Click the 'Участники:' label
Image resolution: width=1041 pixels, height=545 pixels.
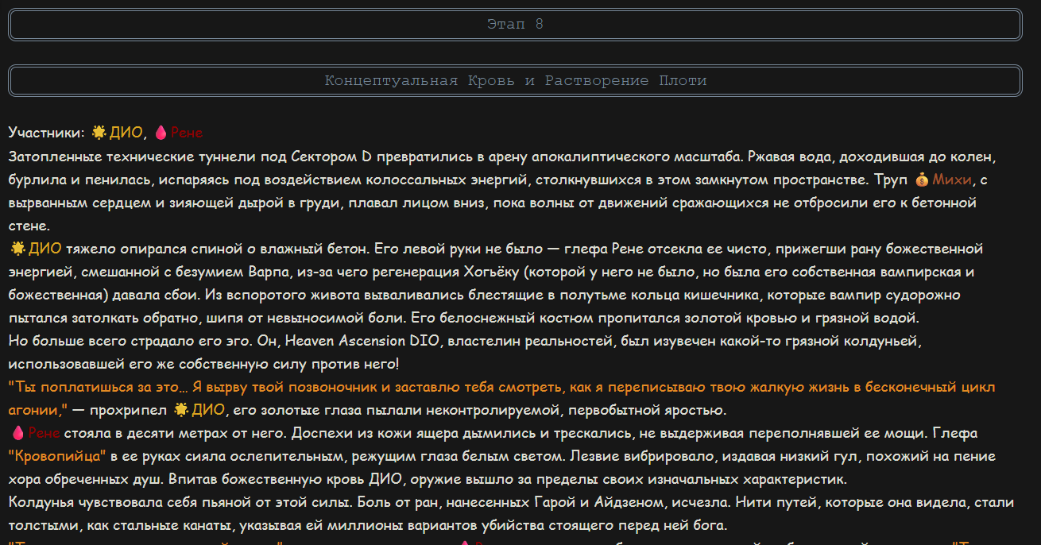(46, 133)
